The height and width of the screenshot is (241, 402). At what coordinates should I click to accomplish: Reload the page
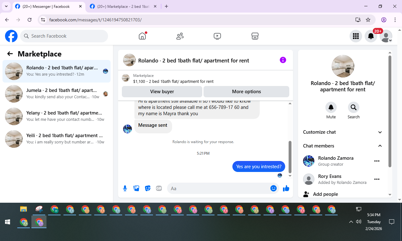(30, 20)
